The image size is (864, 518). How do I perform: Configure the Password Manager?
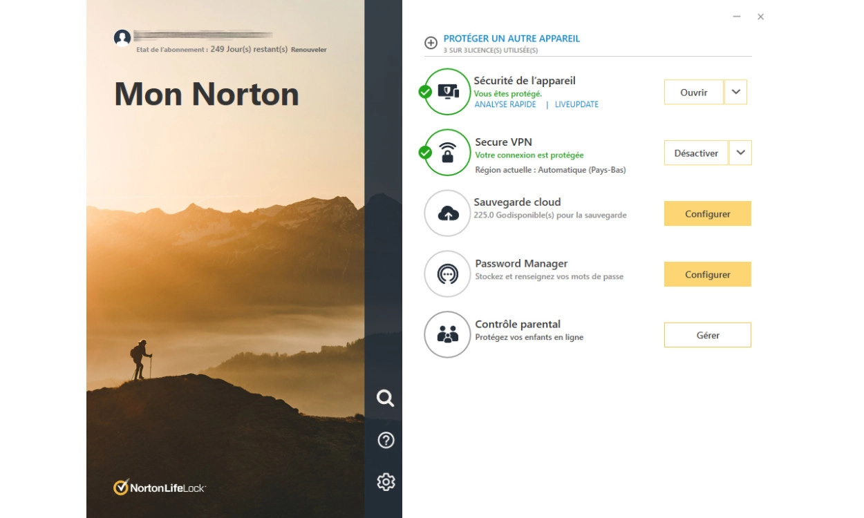[x=707, y=275]
